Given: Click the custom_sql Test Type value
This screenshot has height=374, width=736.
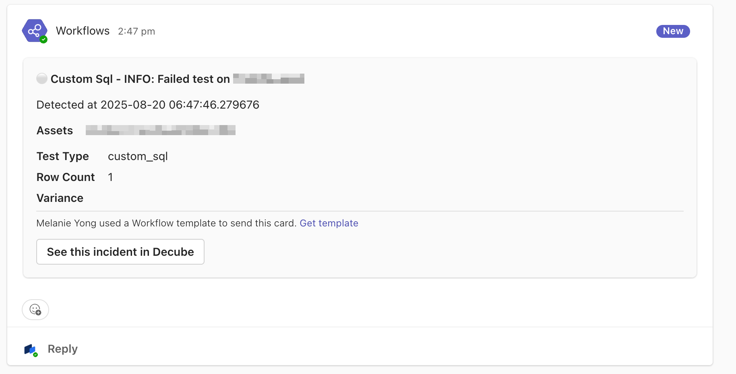Looking at the screenshot, I should [x=138, y=156].
